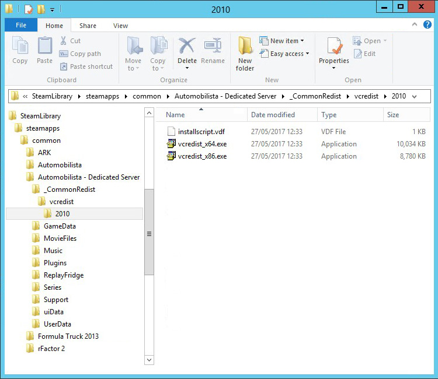The image size is (438, 379).
Task: Create a New folder from the ribbon
Action: [245, 54]
